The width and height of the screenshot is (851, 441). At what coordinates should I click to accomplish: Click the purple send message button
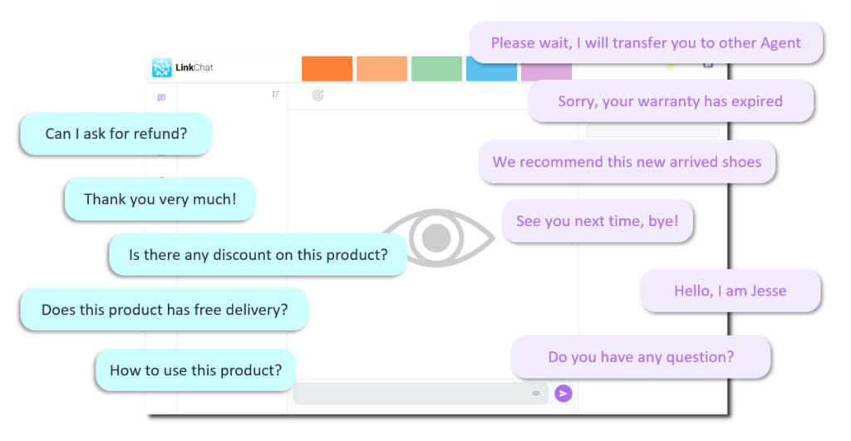pos(563,394)
